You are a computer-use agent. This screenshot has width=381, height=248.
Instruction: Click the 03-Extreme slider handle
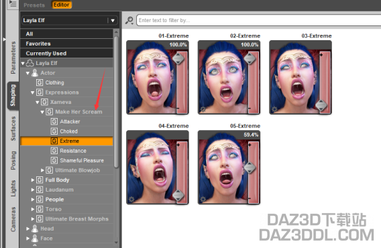click(321, 105)
